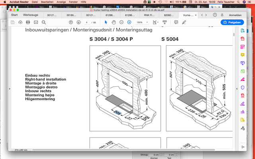
Task: Choose the selection arrow tool
Action: tap(106, 22)
